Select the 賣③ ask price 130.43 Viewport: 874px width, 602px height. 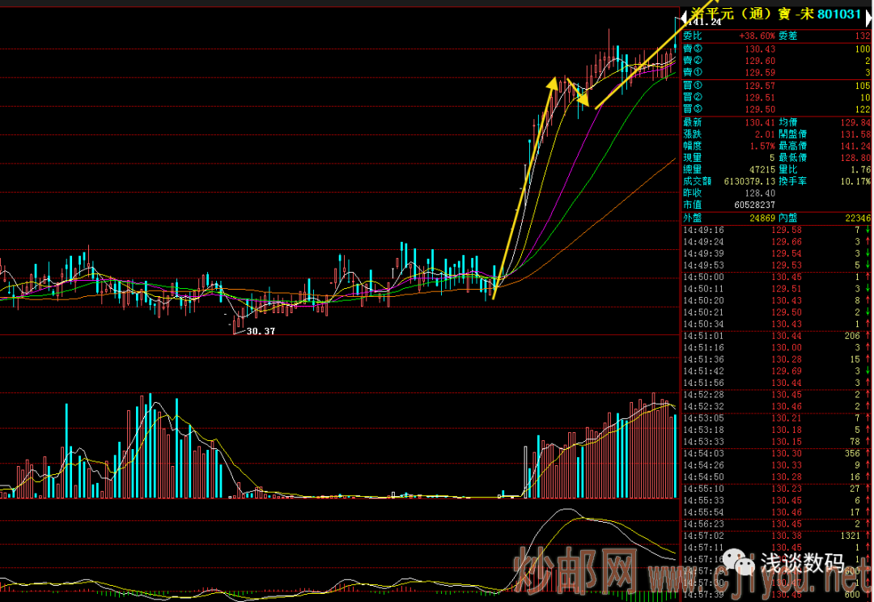760,49
